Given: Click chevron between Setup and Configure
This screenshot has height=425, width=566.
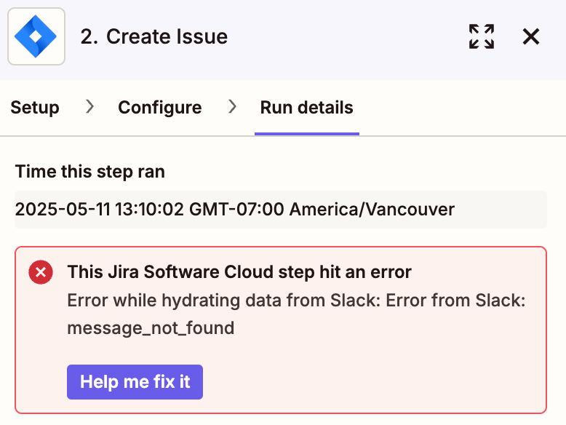Looking at the screenshot, I should pos(89,106).
